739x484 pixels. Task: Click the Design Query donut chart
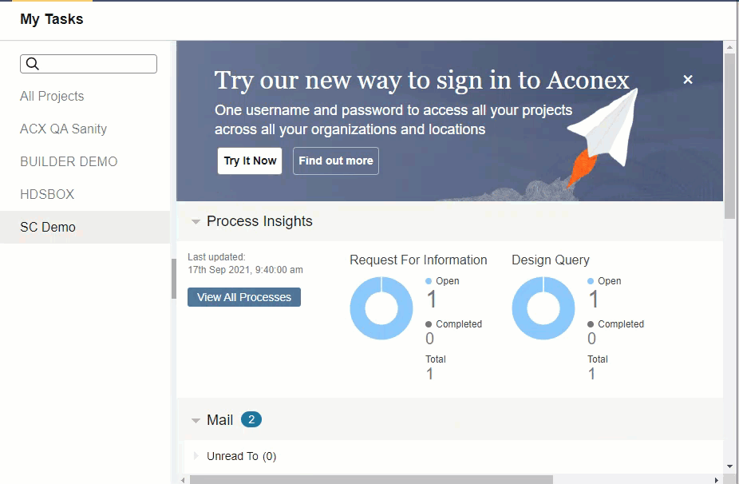(543, 308)
